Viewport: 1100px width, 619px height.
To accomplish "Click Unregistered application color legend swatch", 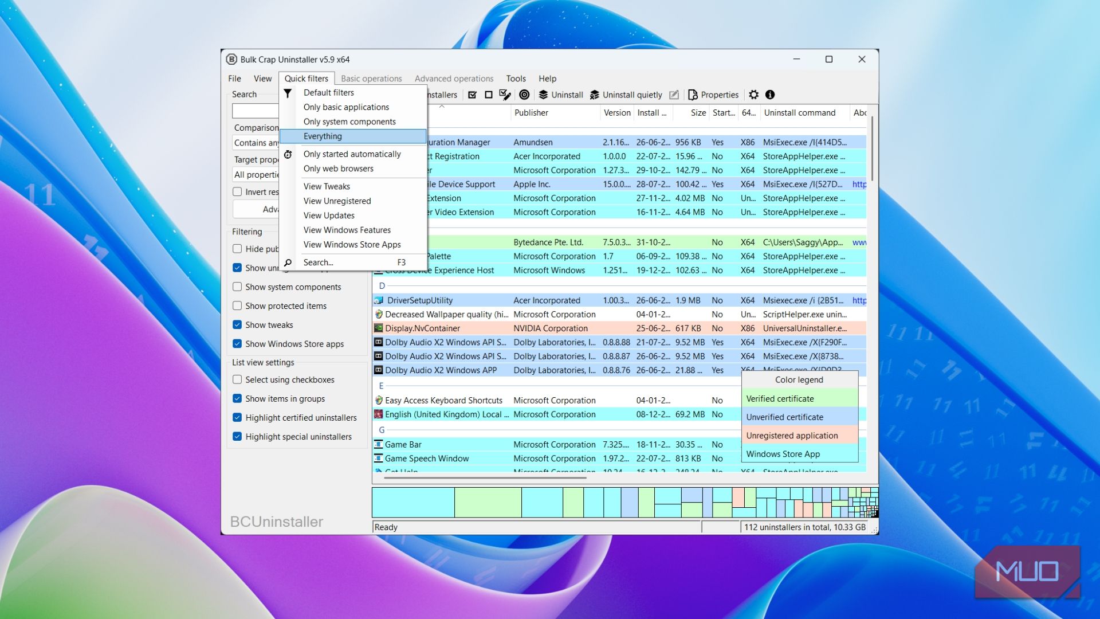I will point(800,436).
